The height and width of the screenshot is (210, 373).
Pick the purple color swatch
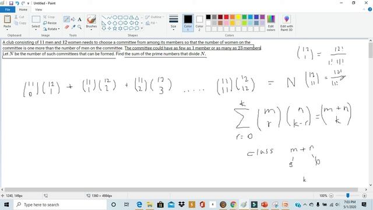tap(262, 17)
